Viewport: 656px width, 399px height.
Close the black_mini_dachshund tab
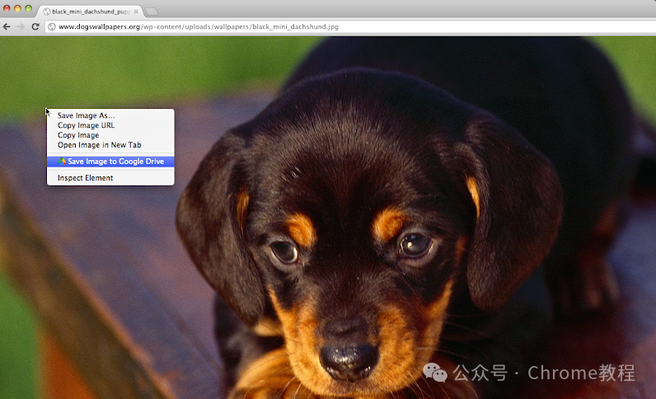click(x=136, y=12)
